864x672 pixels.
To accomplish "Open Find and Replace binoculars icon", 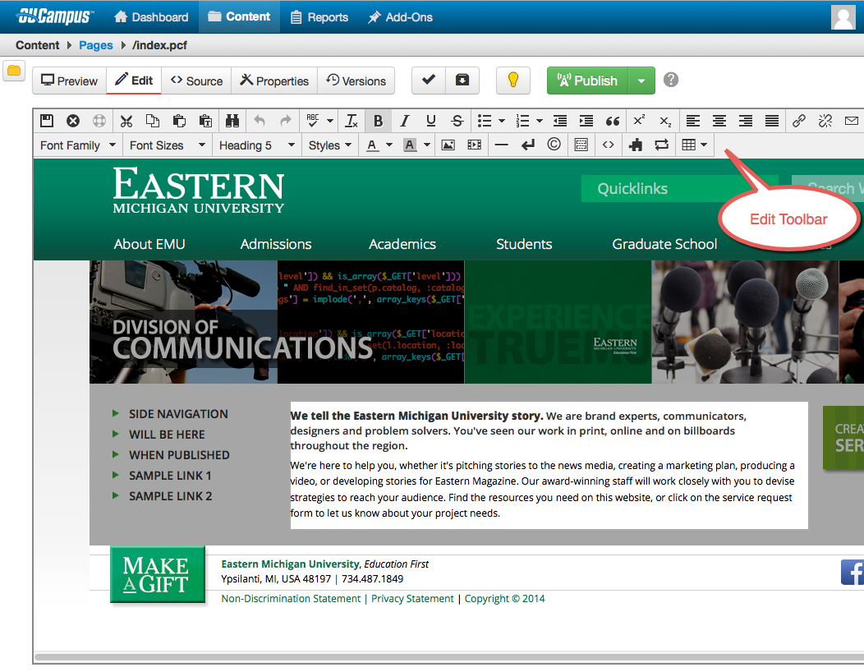I will [x=232, y=121].
